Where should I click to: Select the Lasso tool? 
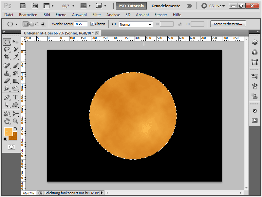point(7,49)
